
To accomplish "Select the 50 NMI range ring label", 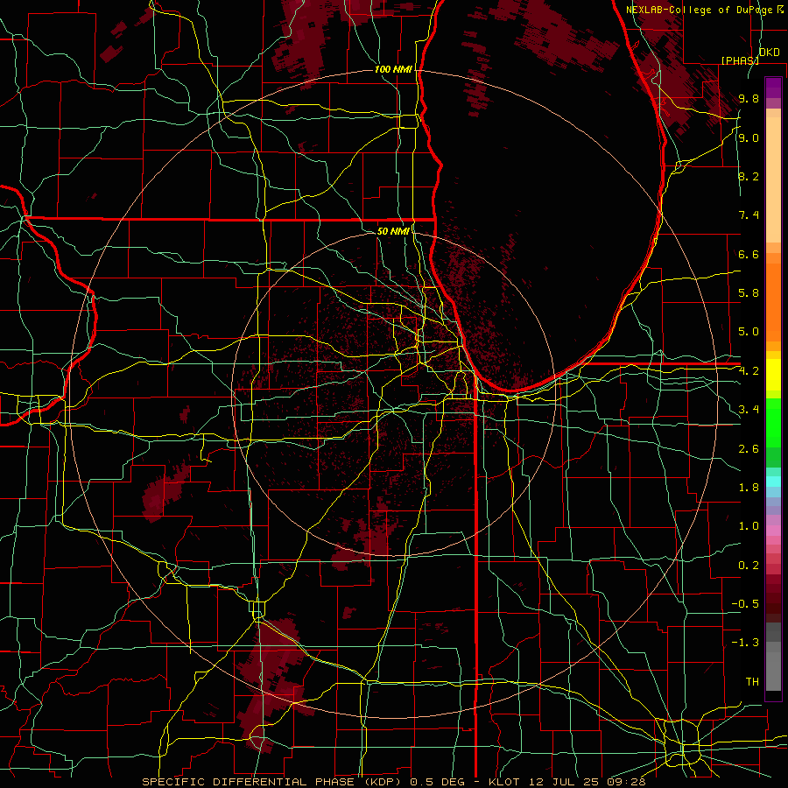I will (393, 231).
